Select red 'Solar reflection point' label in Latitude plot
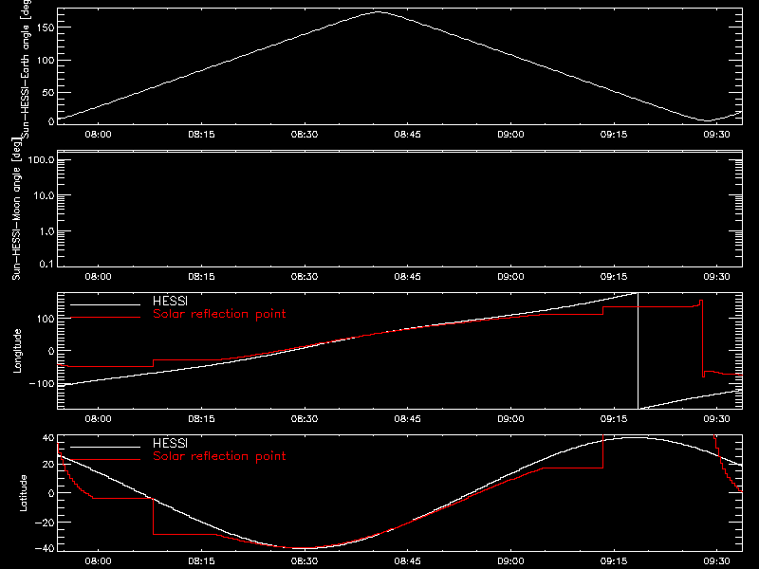759x569 pixels. coord(219,456)
